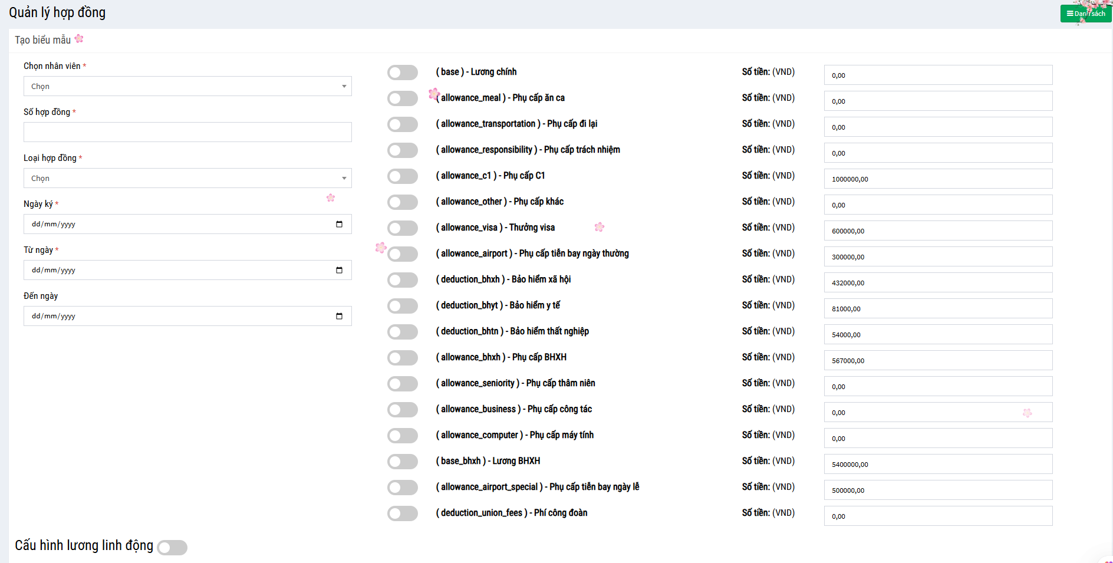Click the Ngày ký date field
This screenshot has width=1113, height=563.
click(x=177, y=224)
